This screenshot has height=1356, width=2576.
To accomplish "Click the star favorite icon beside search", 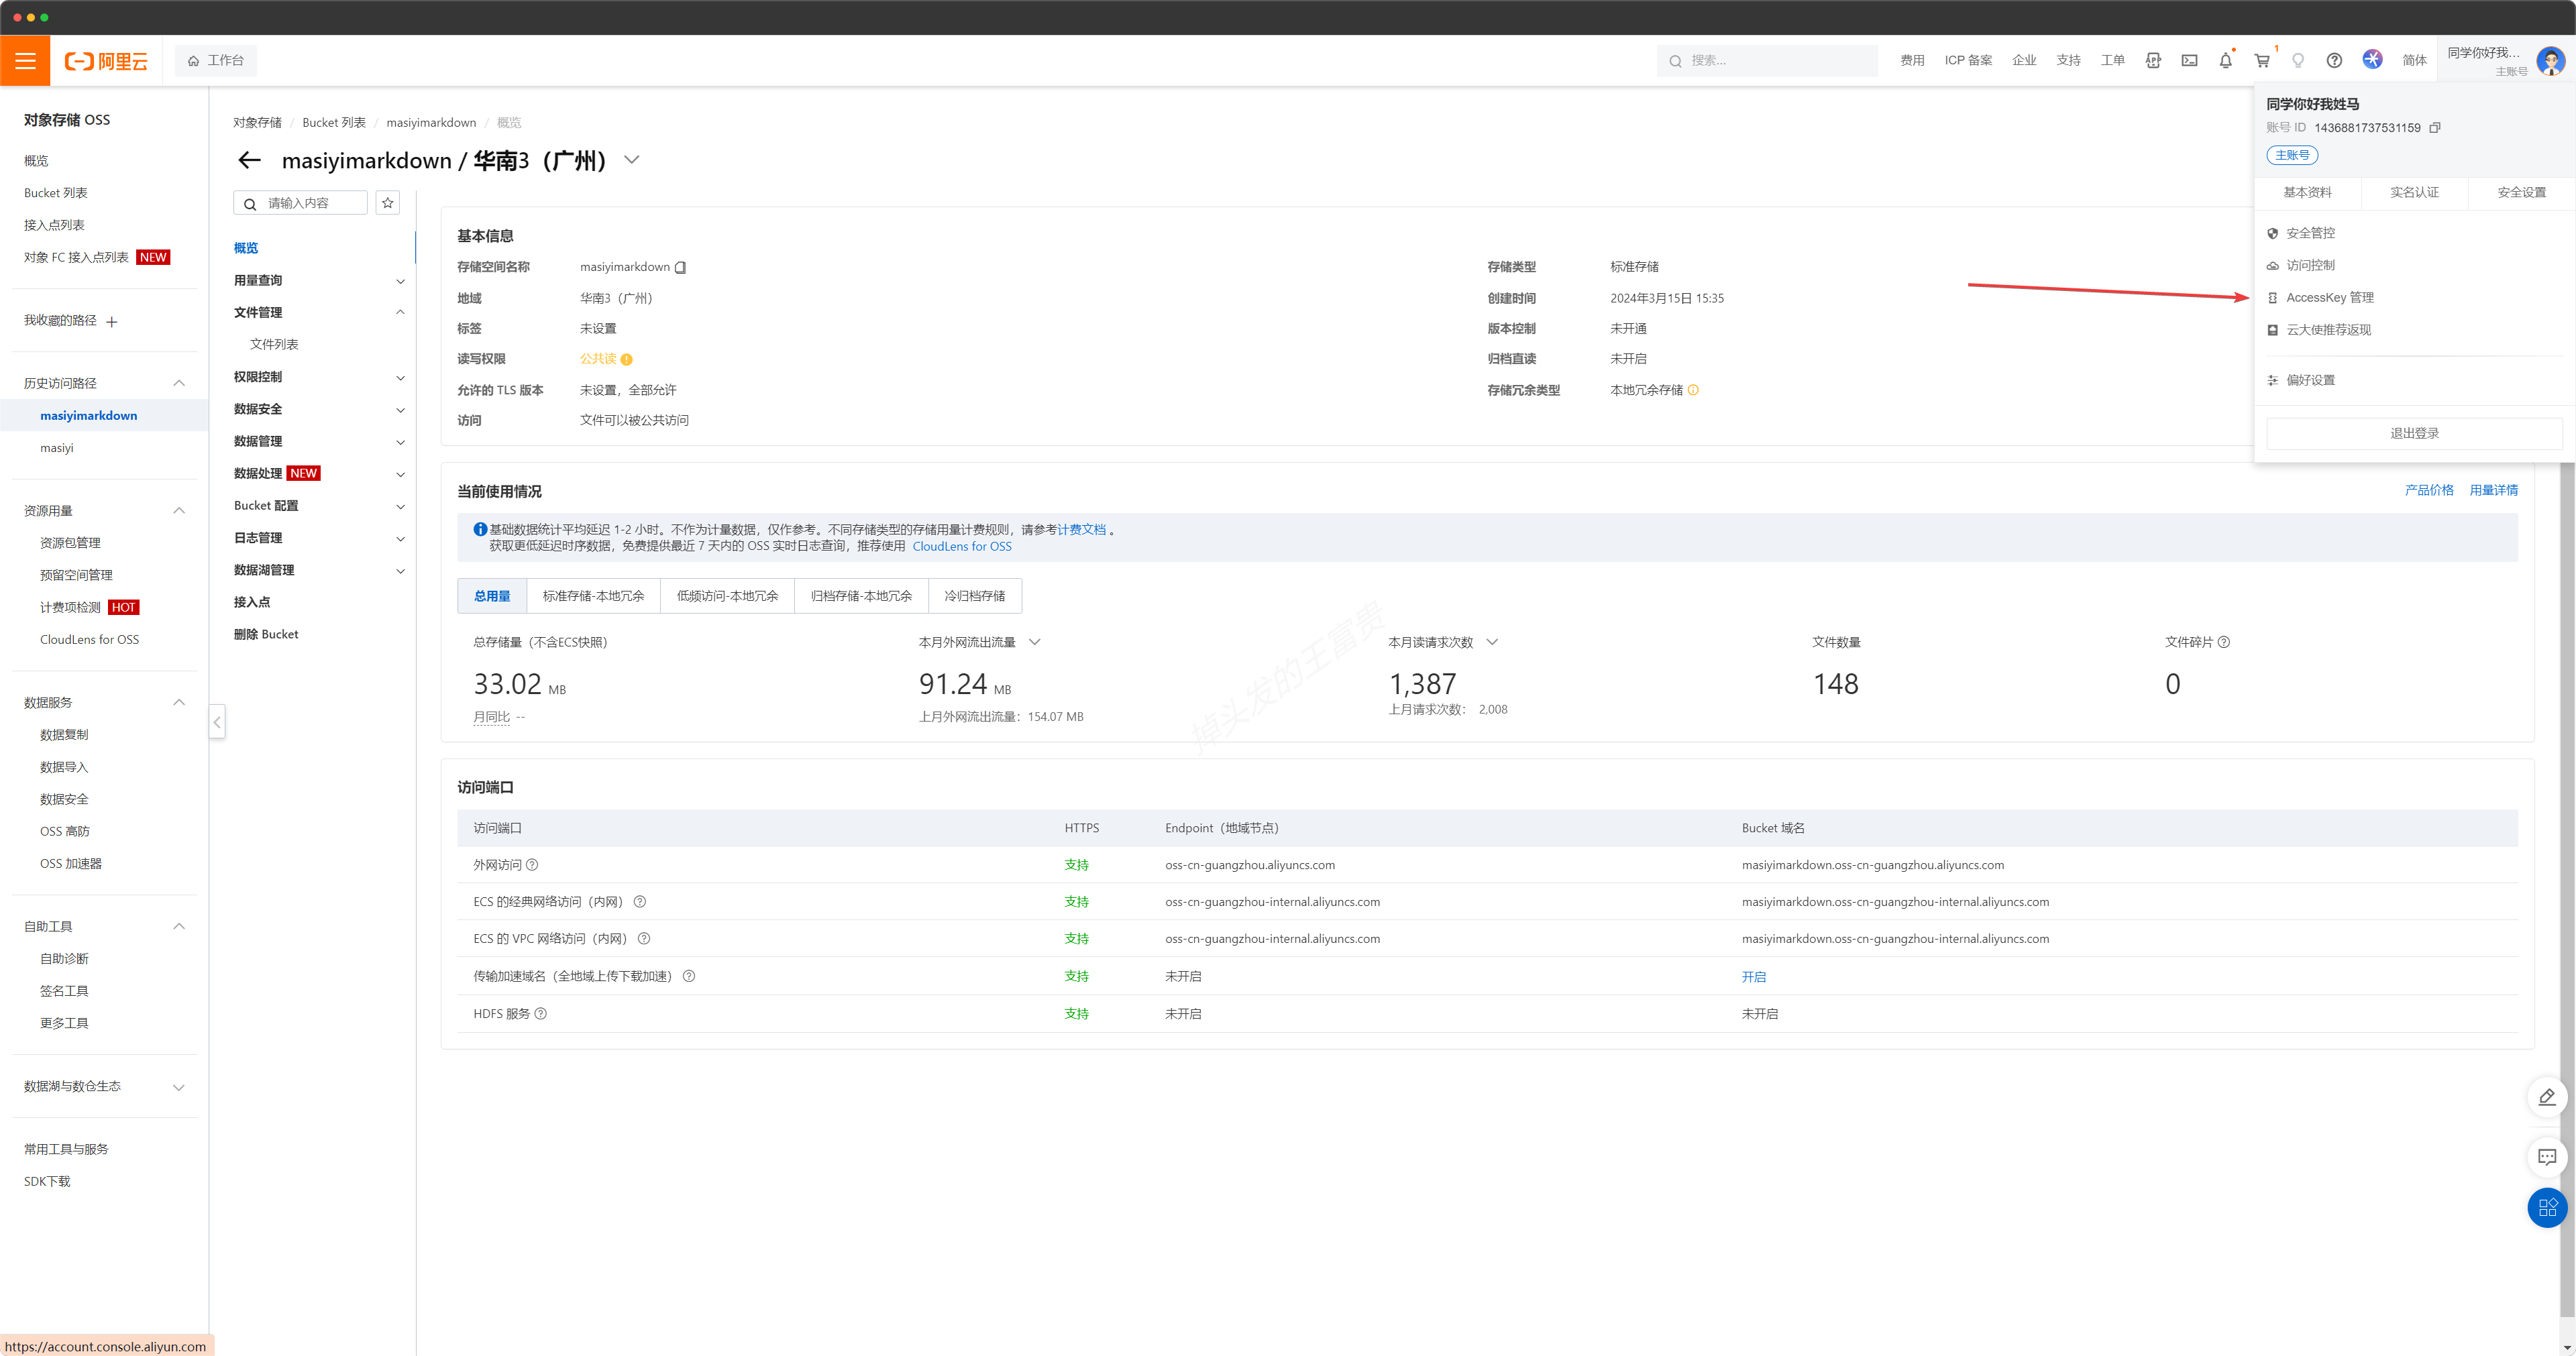I will pyautogui.click(x=388, y=203).
